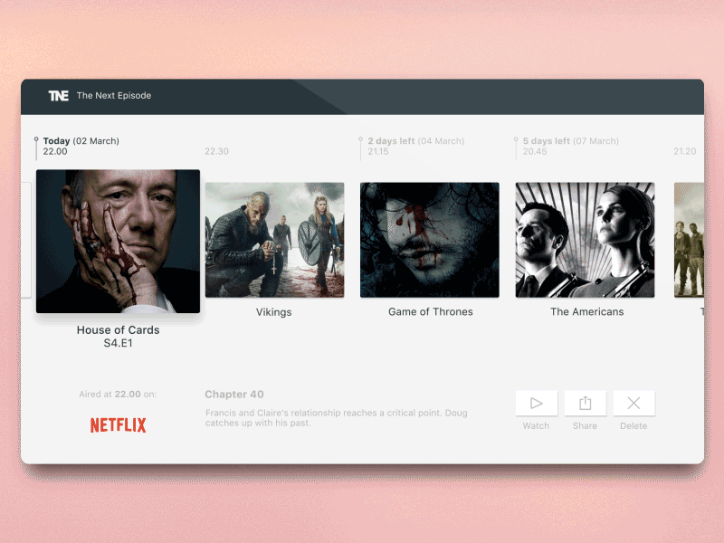Select The Americans thumbnail
Viewport: 724px width, 543px height.
point(585,240)
